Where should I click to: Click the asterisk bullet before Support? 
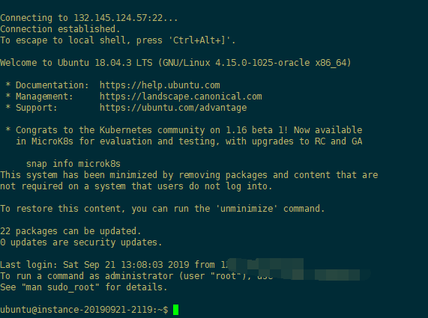pos(8,107)
